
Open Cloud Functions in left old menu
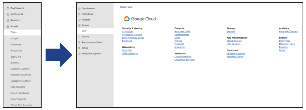[x=20, y=93]
